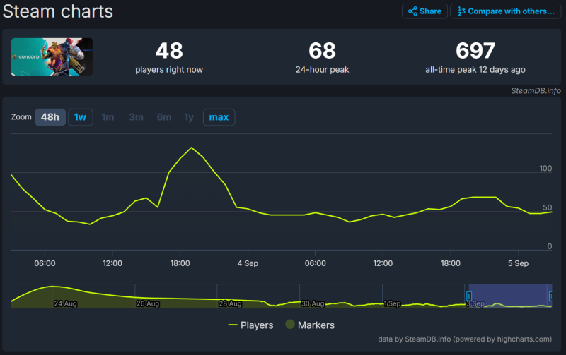Click the left navigator range handle

[468, 296]
